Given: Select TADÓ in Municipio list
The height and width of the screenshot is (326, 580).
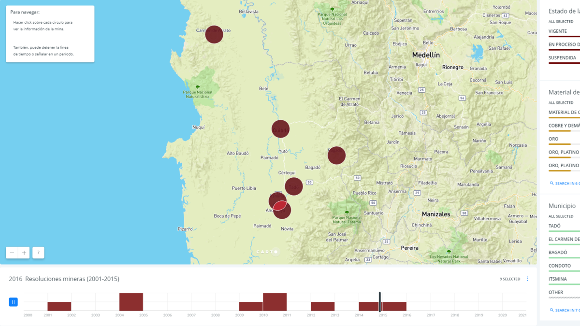Looking at the screenshot, I should (555, 226).
